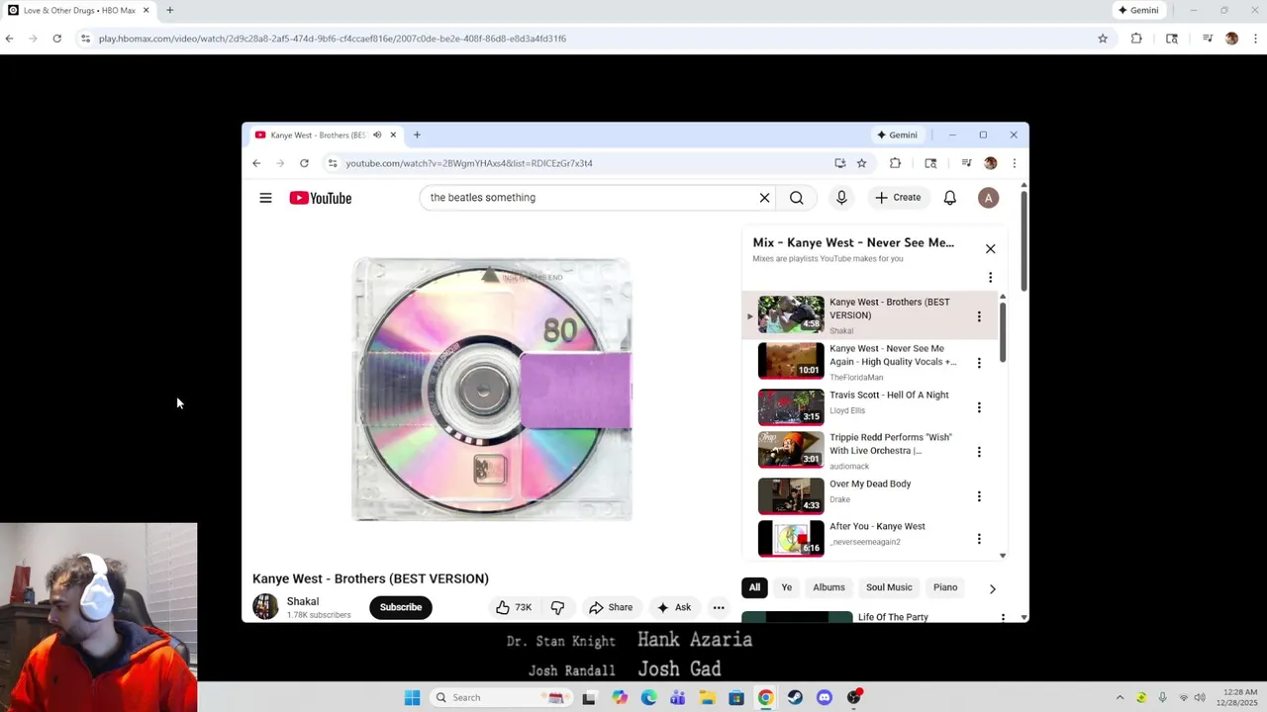Viewport: 1267px width, 712px height.
Task: Select the Piano filter chip
Action: (945, 587)
